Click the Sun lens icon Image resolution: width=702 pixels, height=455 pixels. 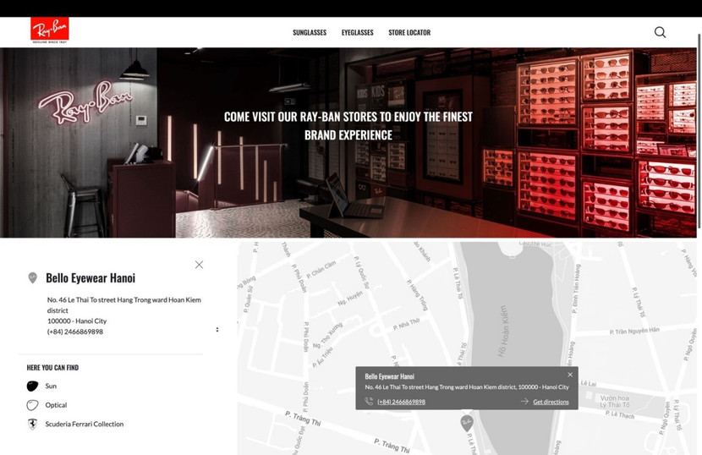tap(32, 386)
